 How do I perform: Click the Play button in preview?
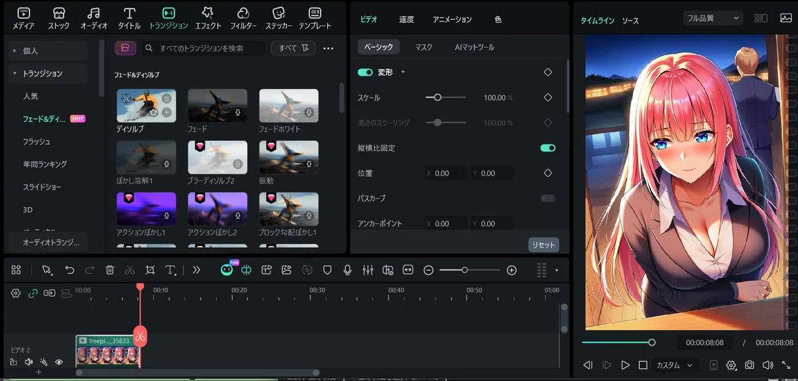(625, 365)
